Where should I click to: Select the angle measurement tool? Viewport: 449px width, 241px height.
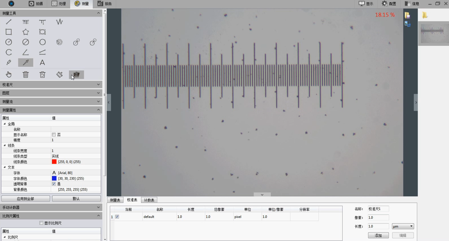(x=26, y=52)
